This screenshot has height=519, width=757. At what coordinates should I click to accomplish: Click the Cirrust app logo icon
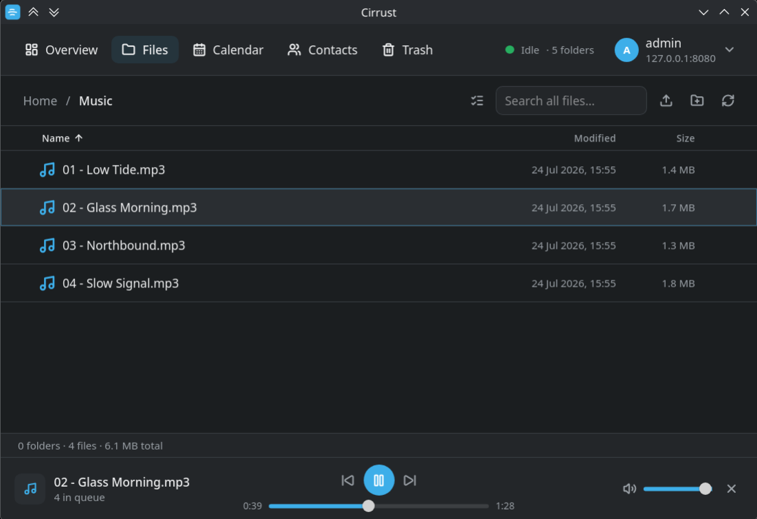(x=12, y=12)
